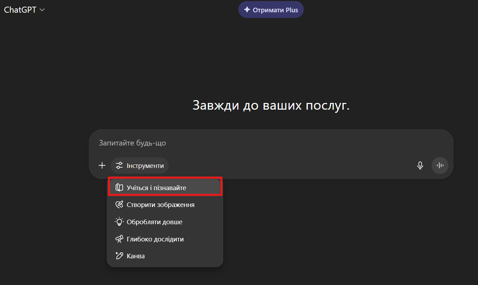Click the sparkle icon in the Plus button

[247, 10]
